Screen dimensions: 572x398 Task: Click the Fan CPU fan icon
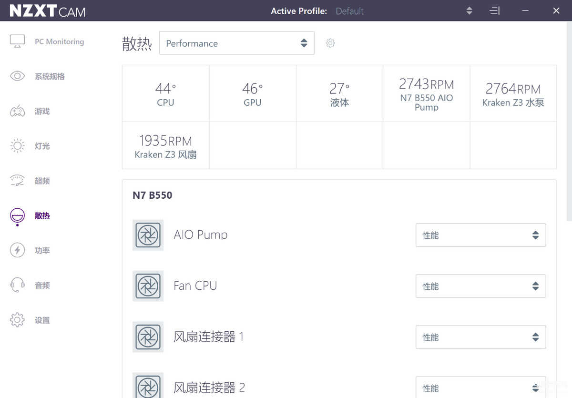pos(148,286)
